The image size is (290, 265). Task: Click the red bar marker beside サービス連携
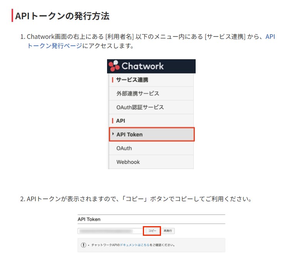pyautogui.click(x=112, y=80)
